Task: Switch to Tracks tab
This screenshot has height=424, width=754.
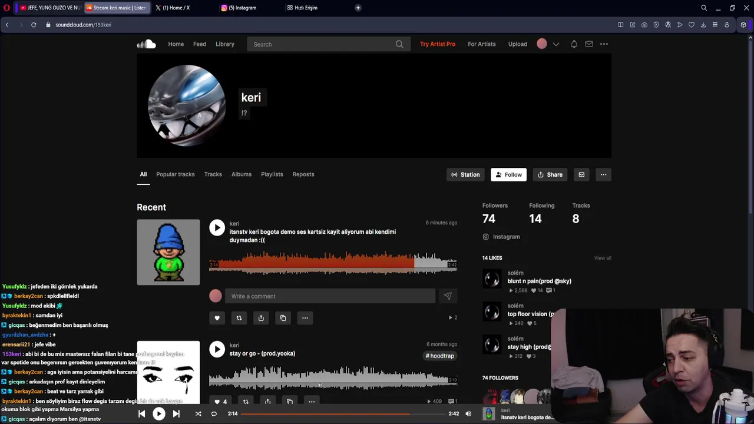Action: tap(213, 174)
